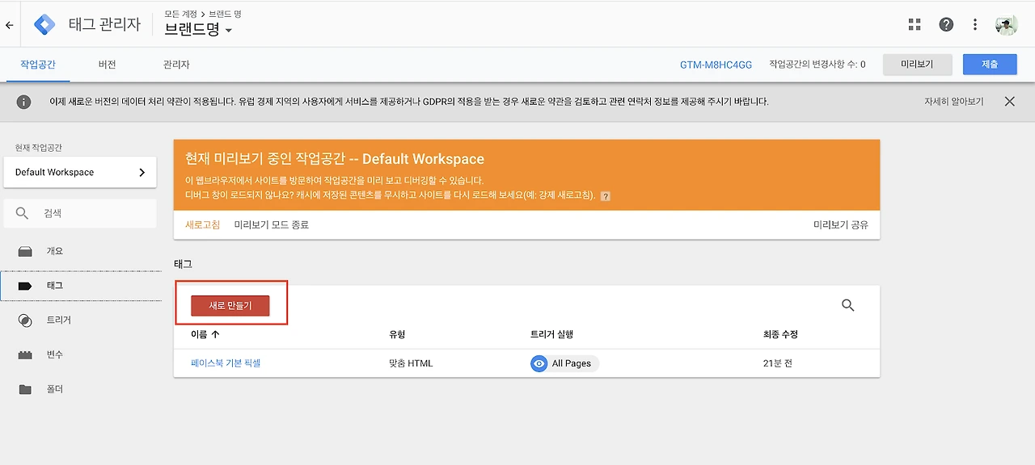Click the 새로고침 link
The width and height of the screenshot is (1035, 465).
click(x=203, y=224)
